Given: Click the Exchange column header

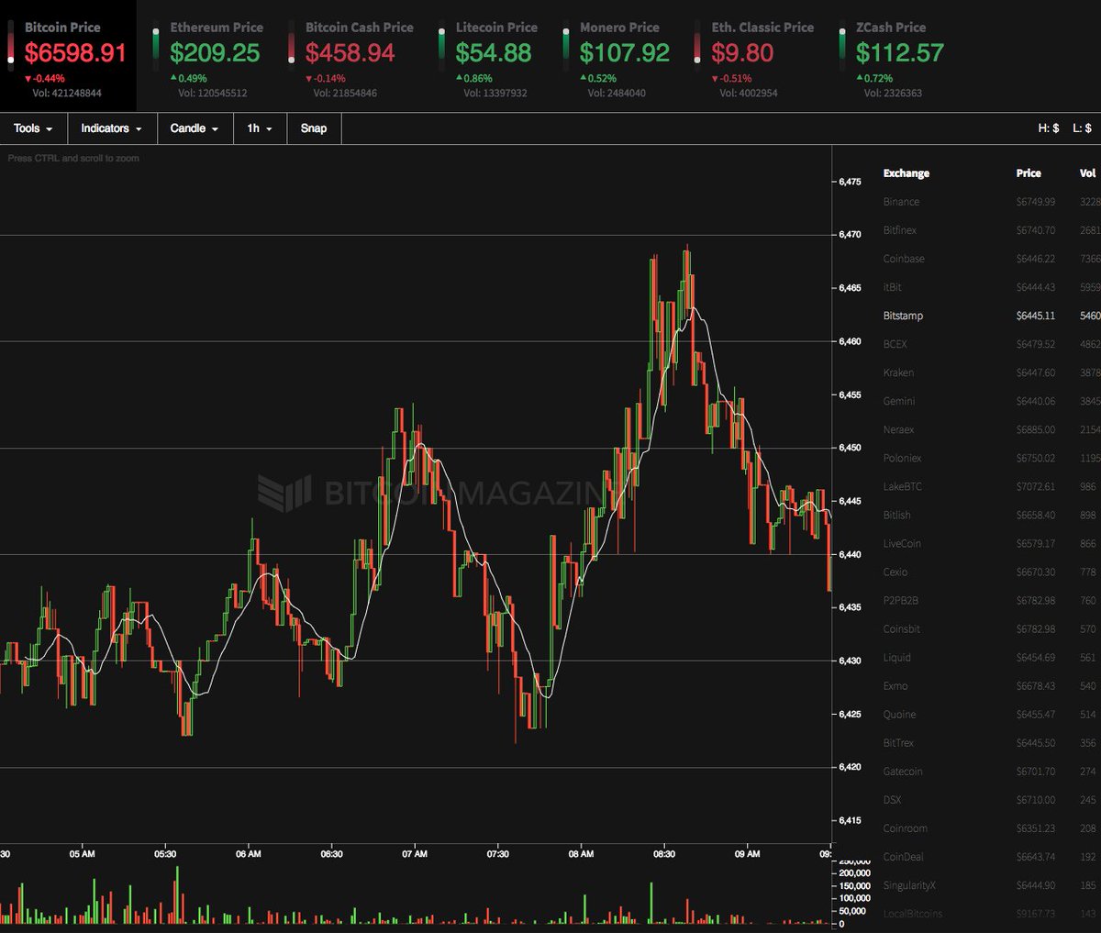Looking at the screenshot, I should (x=906, y=173).
